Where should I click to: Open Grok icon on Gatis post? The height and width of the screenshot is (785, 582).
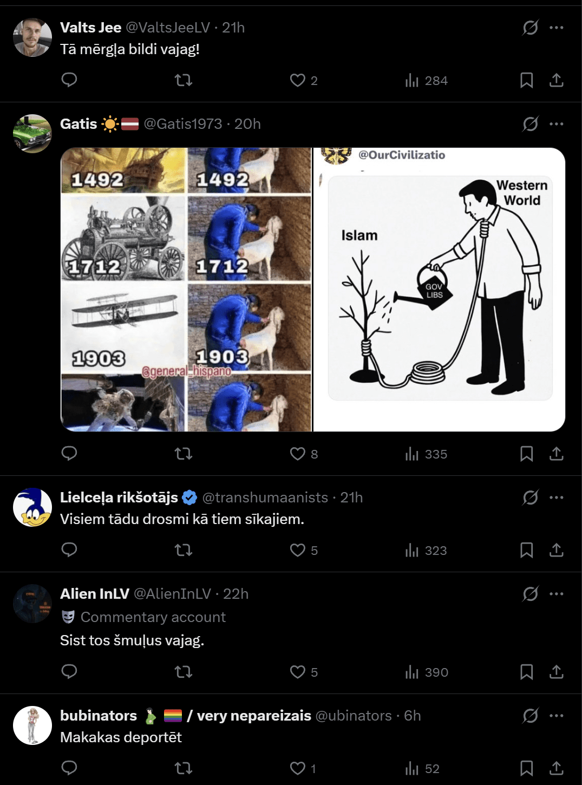click(x=530, y=124)
